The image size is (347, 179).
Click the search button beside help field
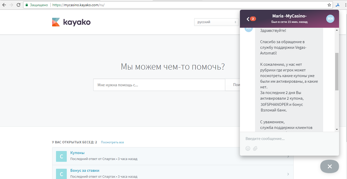(232, 85)
